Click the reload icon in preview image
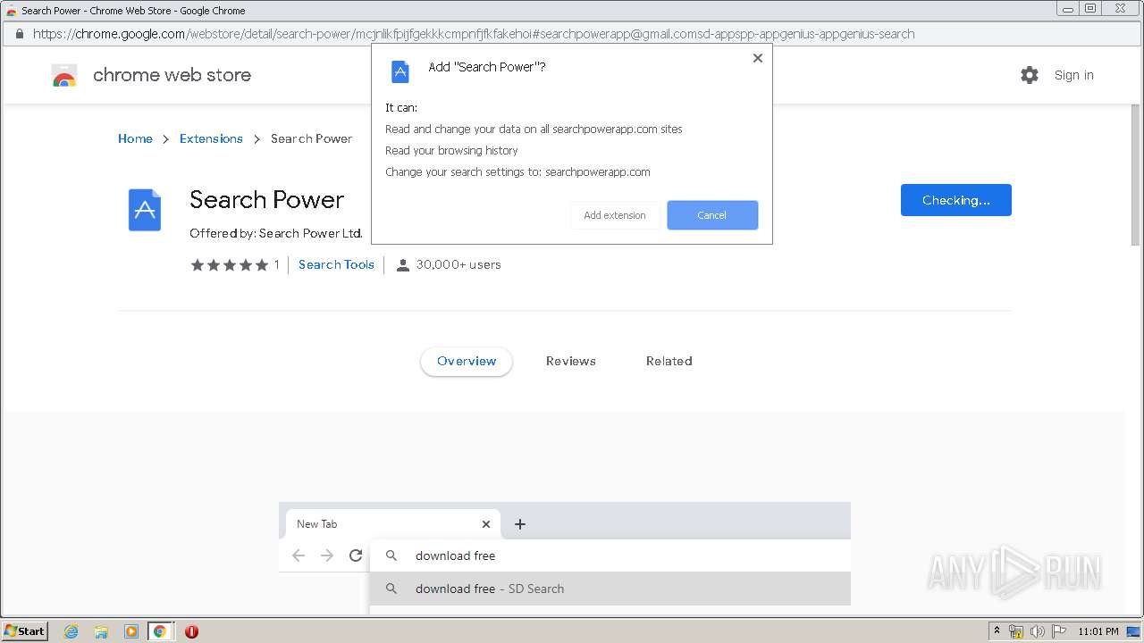Screen dimensions: 1144x643 [356, 555]
